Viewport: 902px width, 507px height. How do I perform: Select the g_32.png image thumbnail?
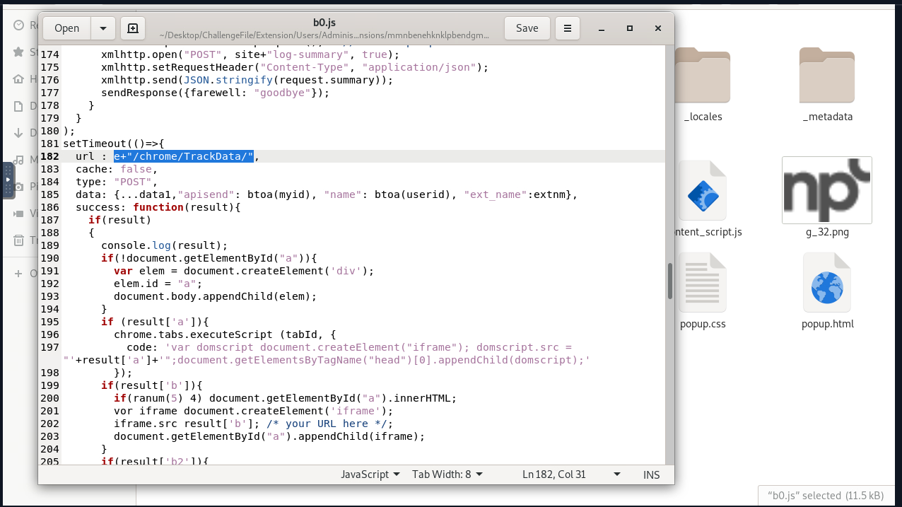point(827,190)
